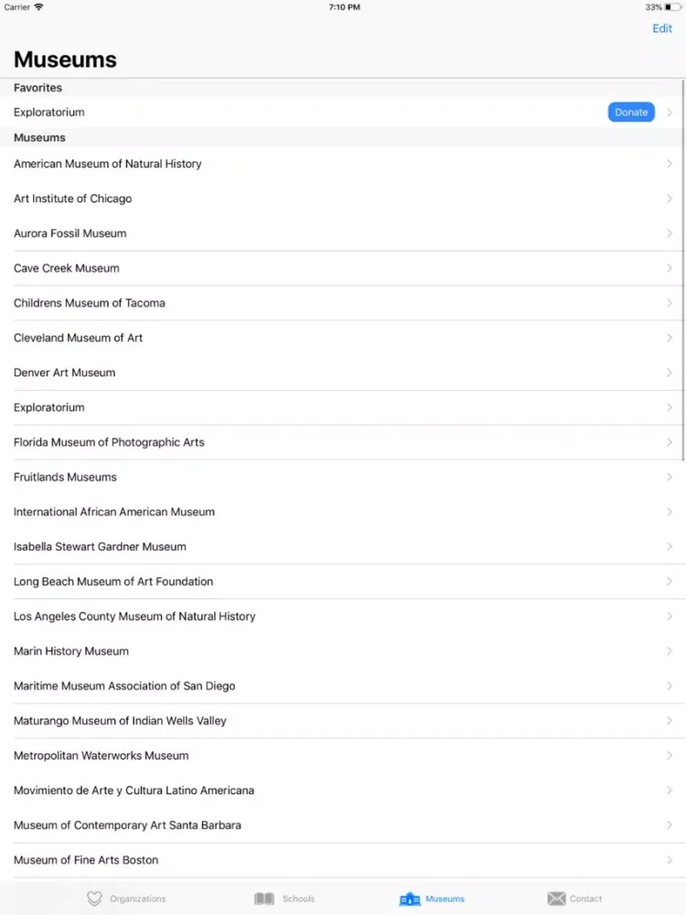This screenshot has height=915, width=686.
Task: Choose Isabella Stewart Gardner Museum
Action: click(x=343, y=547)
